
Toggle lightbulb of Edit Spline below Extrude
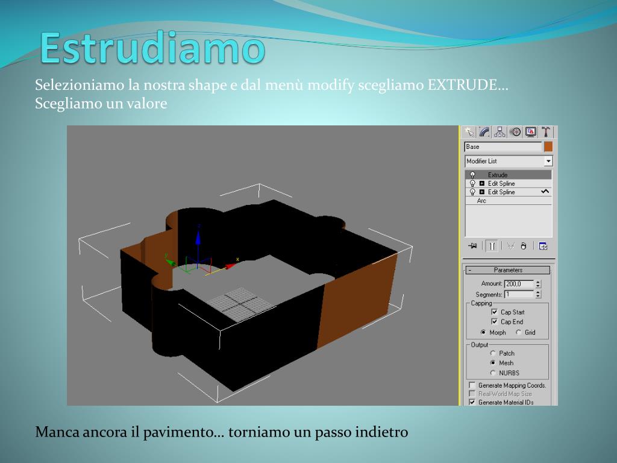pyautogui.click(x=472, y=183)
